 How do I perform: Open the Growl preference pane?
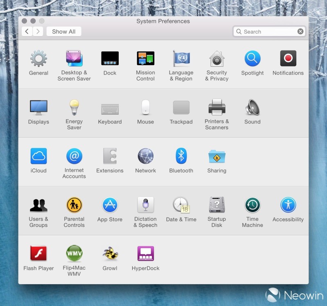tap(110, 254)
